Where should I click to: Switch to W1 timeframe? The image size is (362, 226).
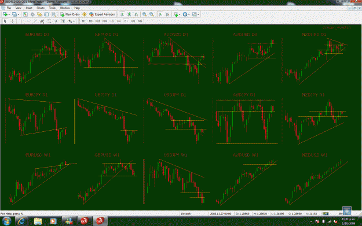pos(133,21)
